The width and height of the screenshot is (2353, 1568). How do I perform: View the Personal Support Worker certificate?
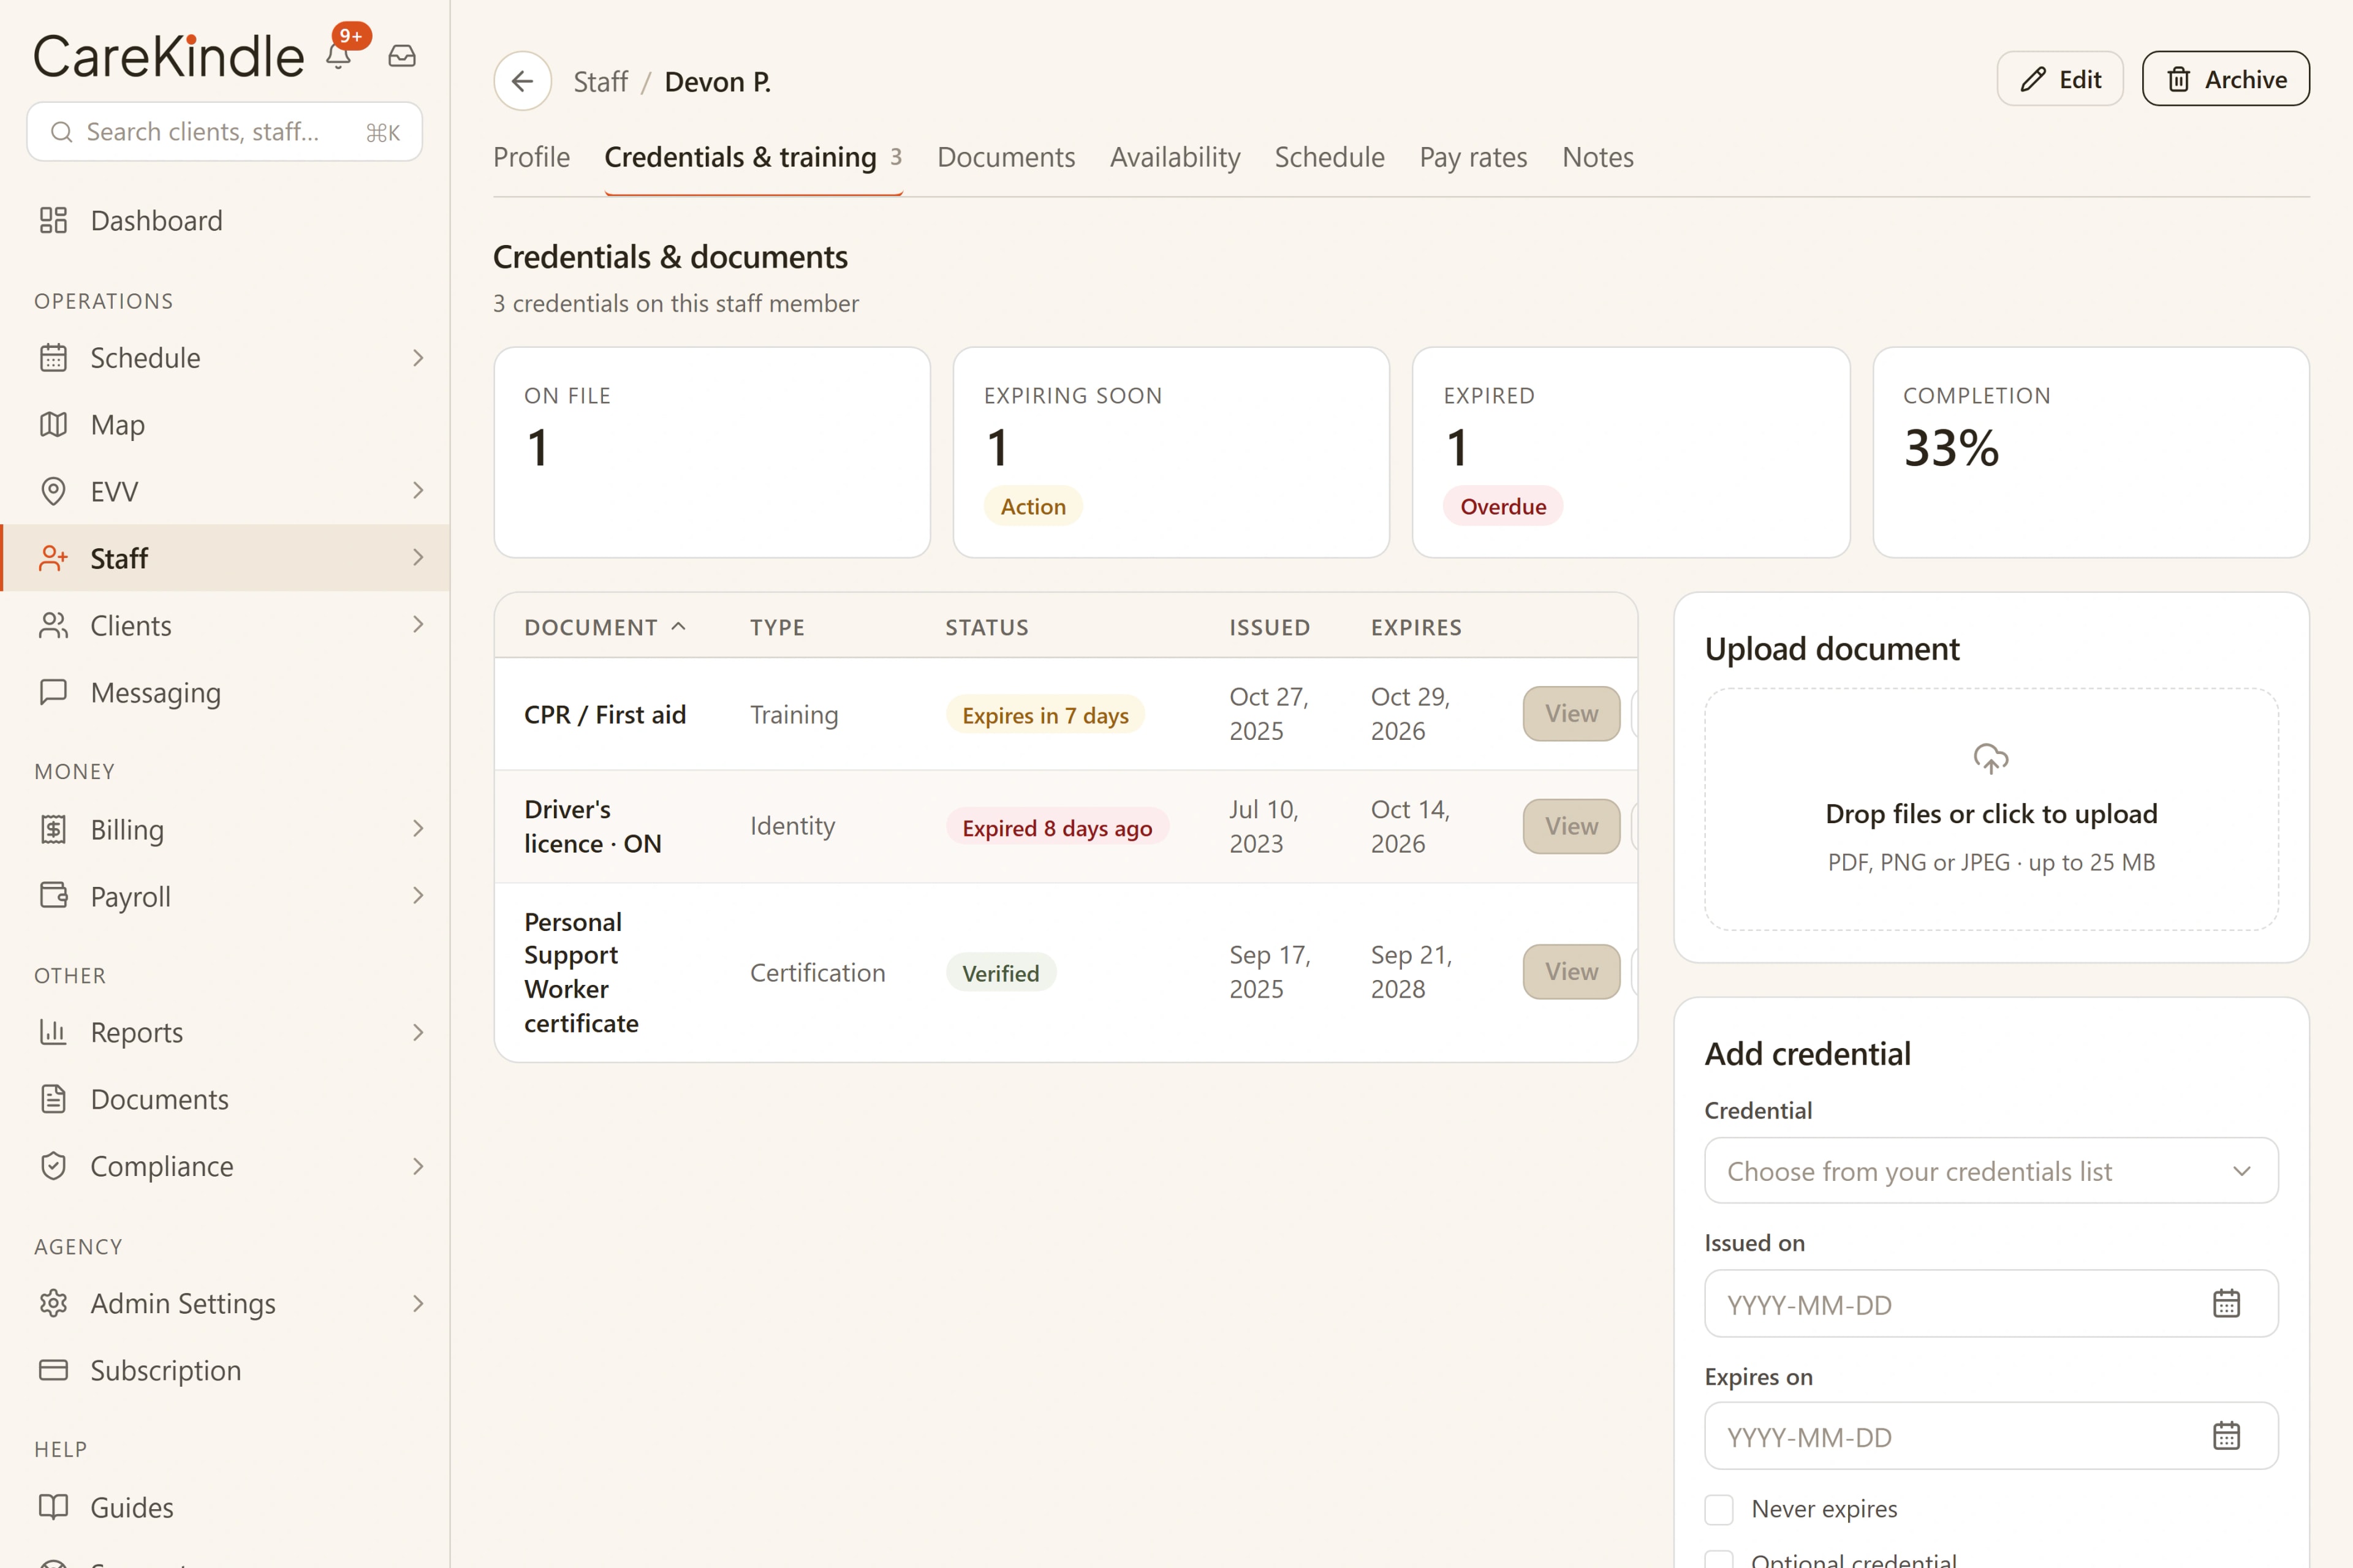pyautogui.click(x=1572, y=972)
